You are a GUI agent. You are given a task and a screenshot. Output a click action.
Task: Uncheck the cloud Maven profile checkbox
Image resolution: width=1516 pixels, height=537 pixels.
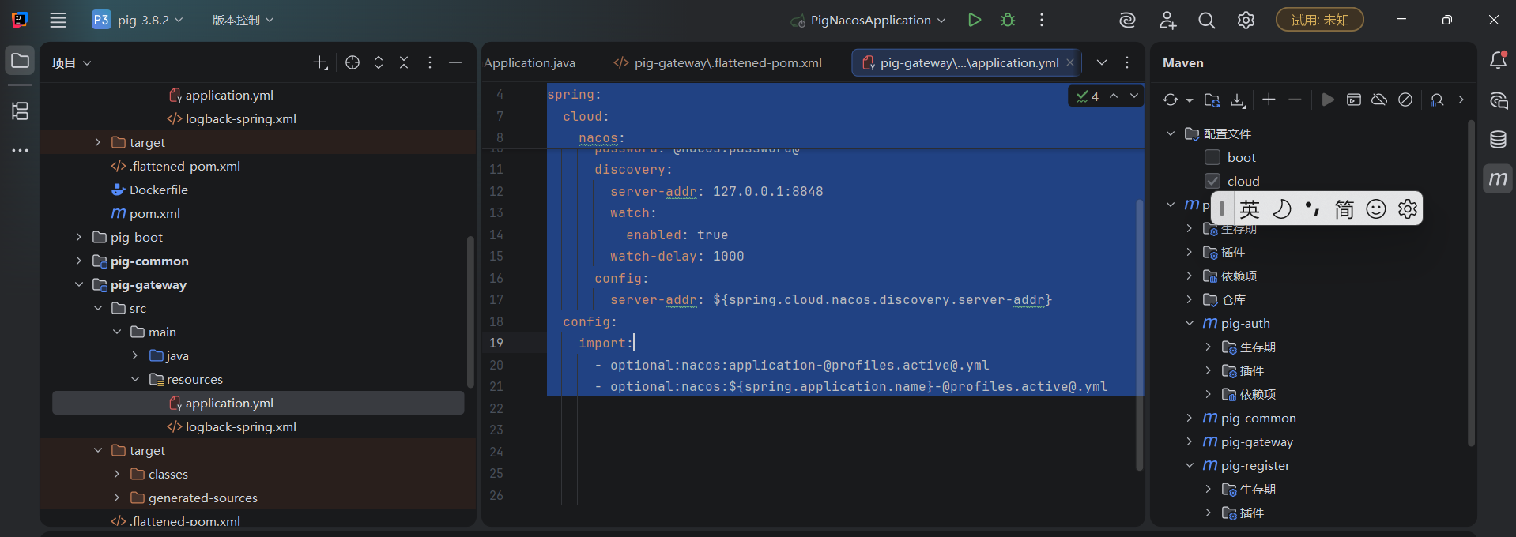coord(1212,181)
